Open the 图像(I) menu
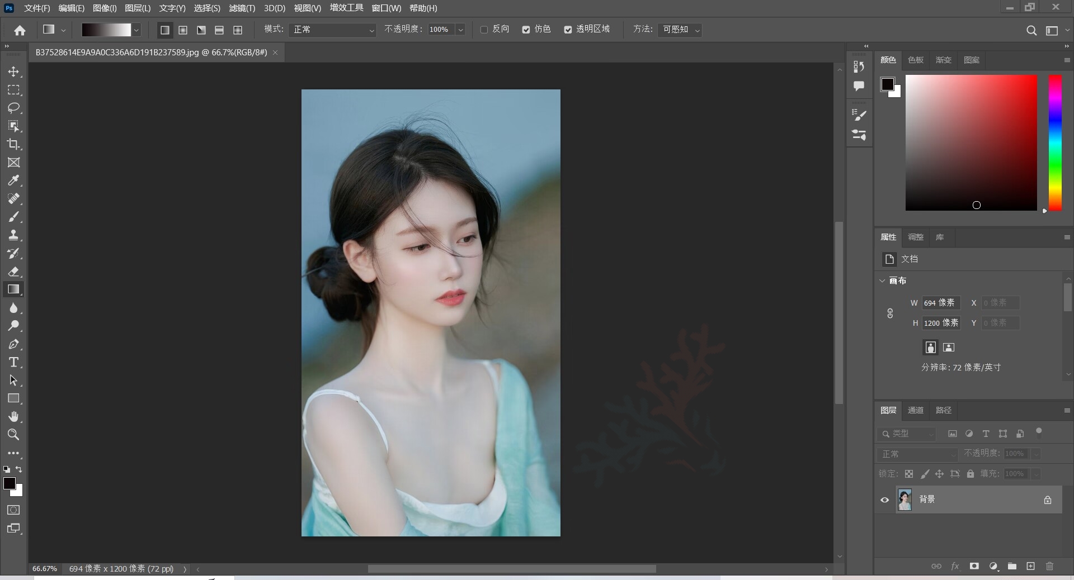 (x=105, y=8)
